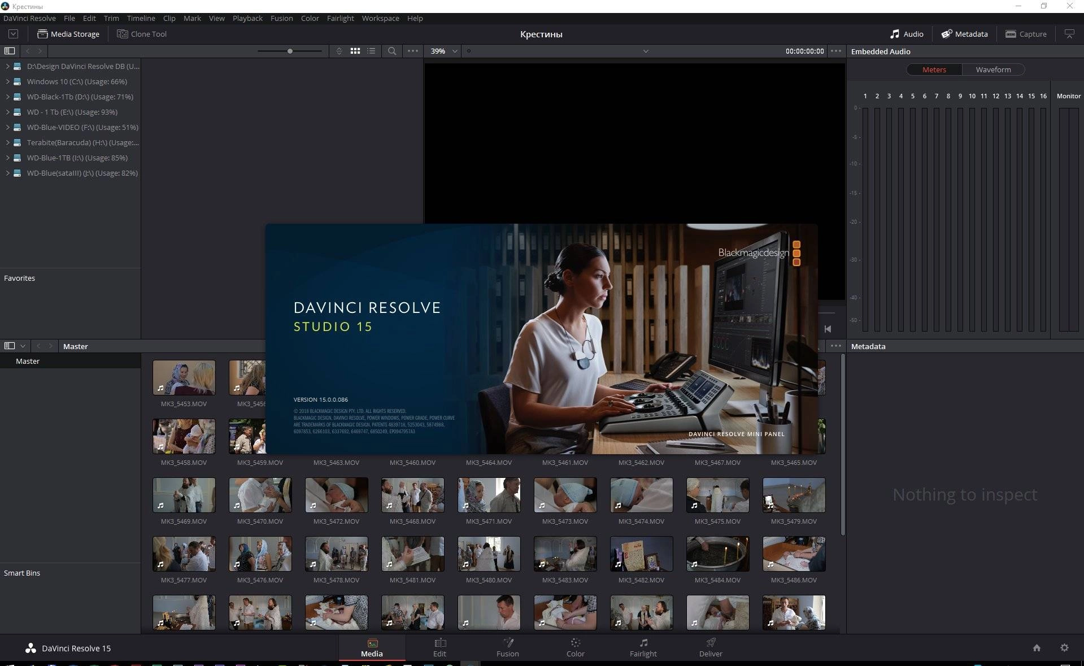Switch to the Edit page

[439, 648]
